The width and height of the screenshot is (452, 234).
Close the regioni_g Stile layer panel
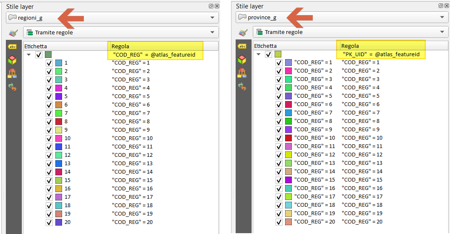[x=217, y=6]
